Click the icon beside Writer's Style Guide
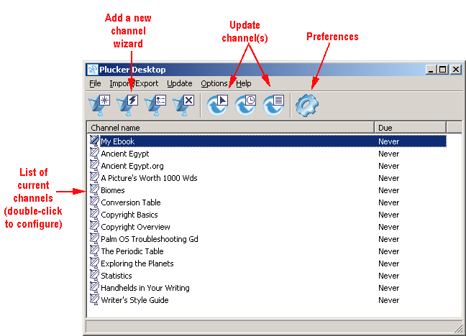466x336 pixels. 94,299
